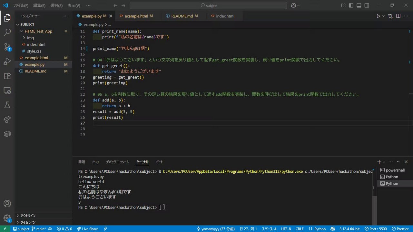Open terminal launch profile dropdown arrow
The height and width of the screenshot is (232, 413).
pos(384,162)
